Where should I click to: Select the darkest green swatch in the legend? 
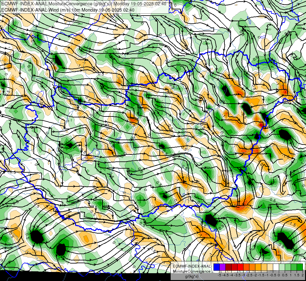pyautogui.click(x=300, y=267)
